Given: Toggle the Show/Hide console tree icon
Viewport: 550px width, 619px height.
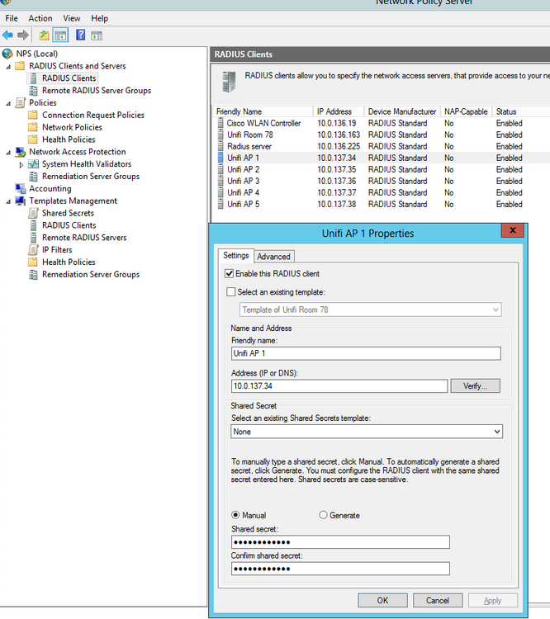Looking at the screenshot, I should [60, 35].
